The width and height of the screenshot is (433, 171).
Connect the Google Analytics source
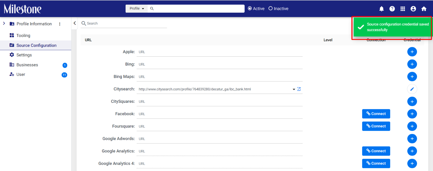(x=376, y=151)
